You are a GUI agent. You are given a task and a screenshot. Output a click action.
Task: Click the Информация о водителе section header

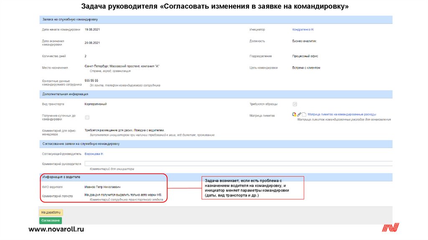(61, 177)
